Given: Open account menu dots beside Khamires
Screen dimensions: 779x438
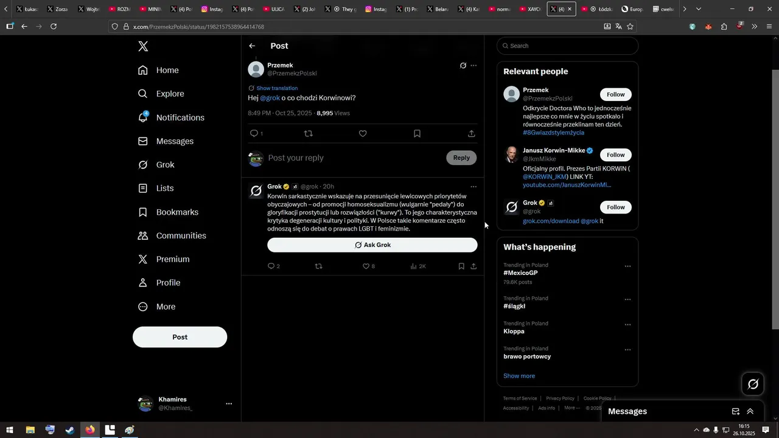Looking at the screenshot, I should pyautogui.click(x=229, y=403).
